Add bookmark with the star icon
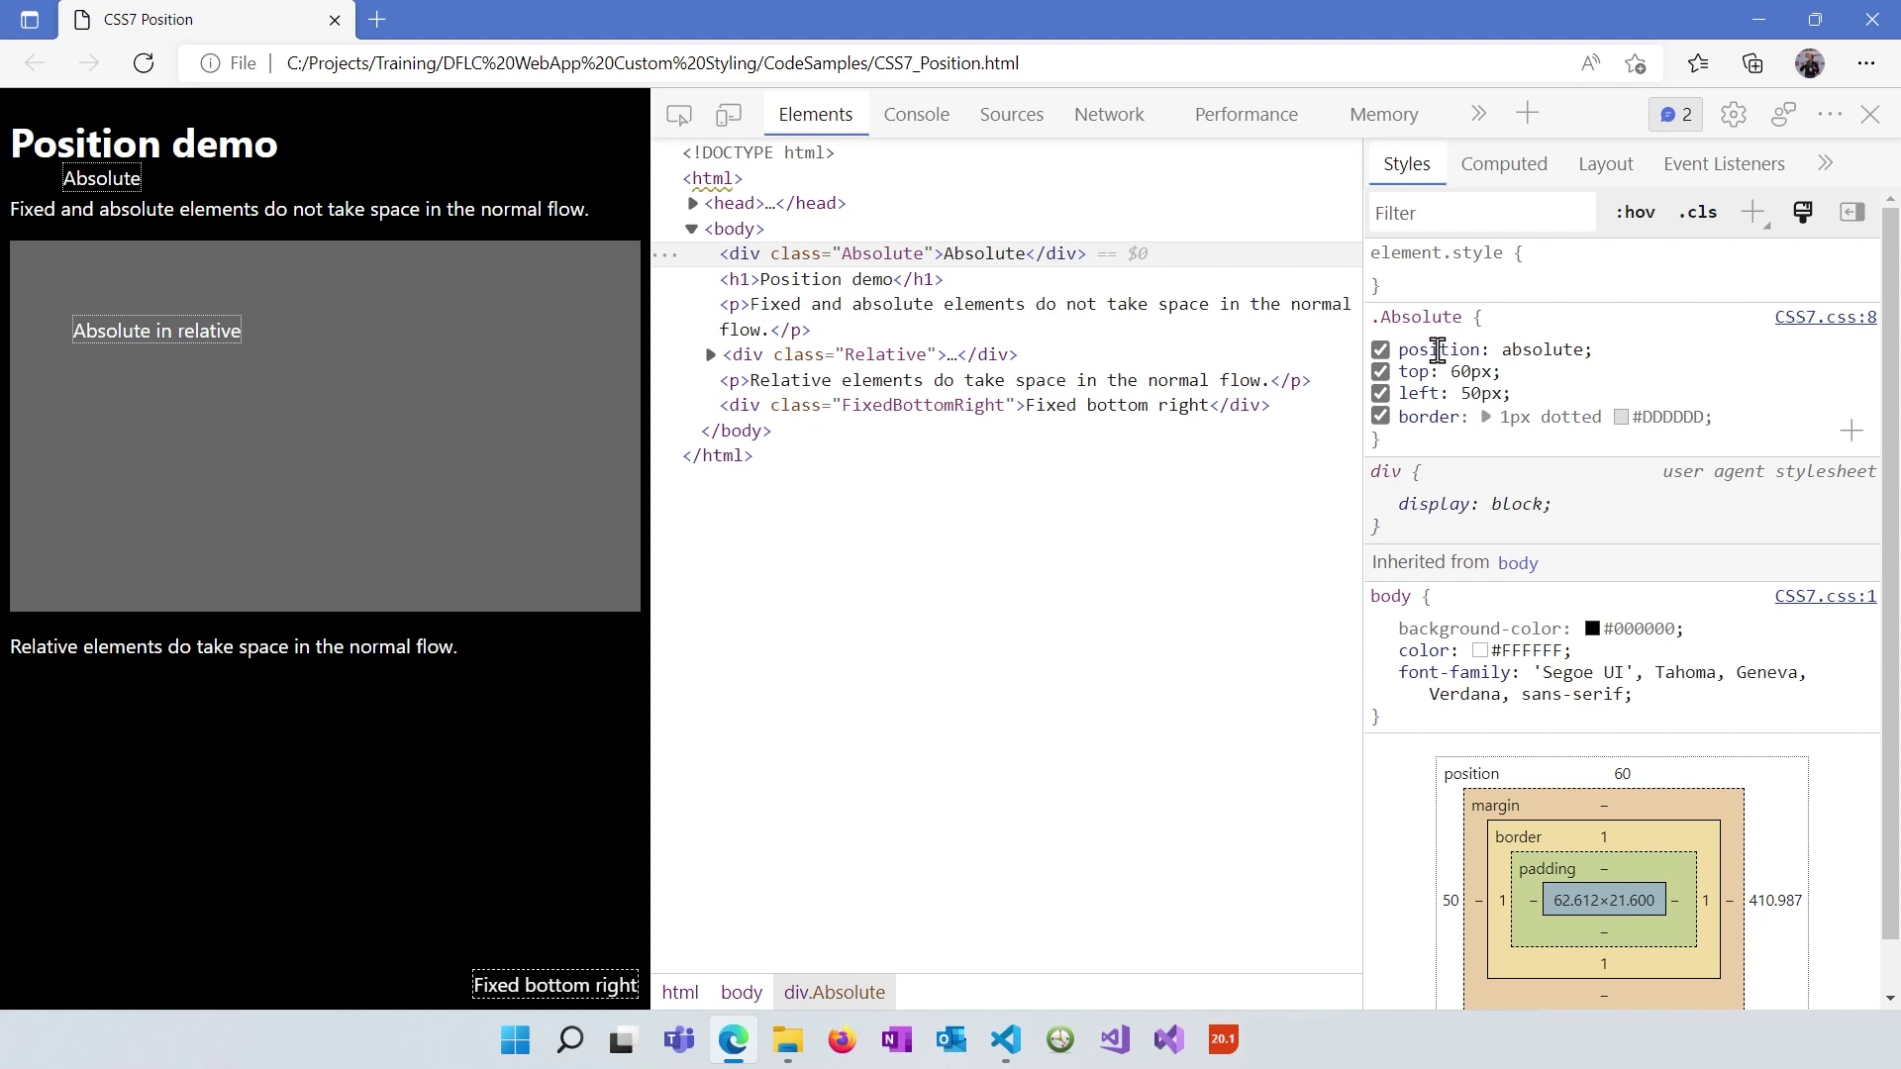Screen dimensions: 1901x1069 click(1636, 62)
